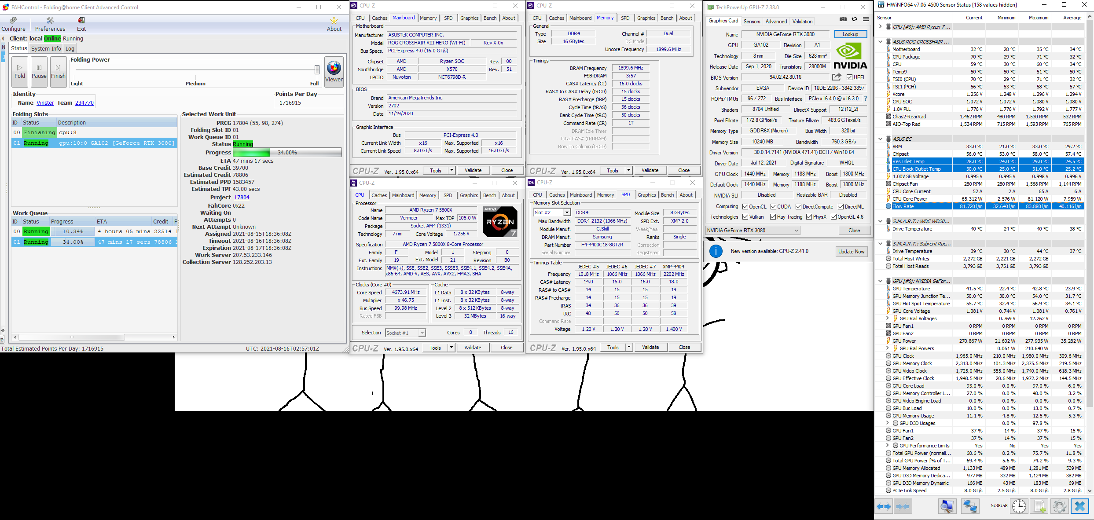
Task: Click the blue info icon in GPU-Z update bar
Action: [x=716, y=251]
